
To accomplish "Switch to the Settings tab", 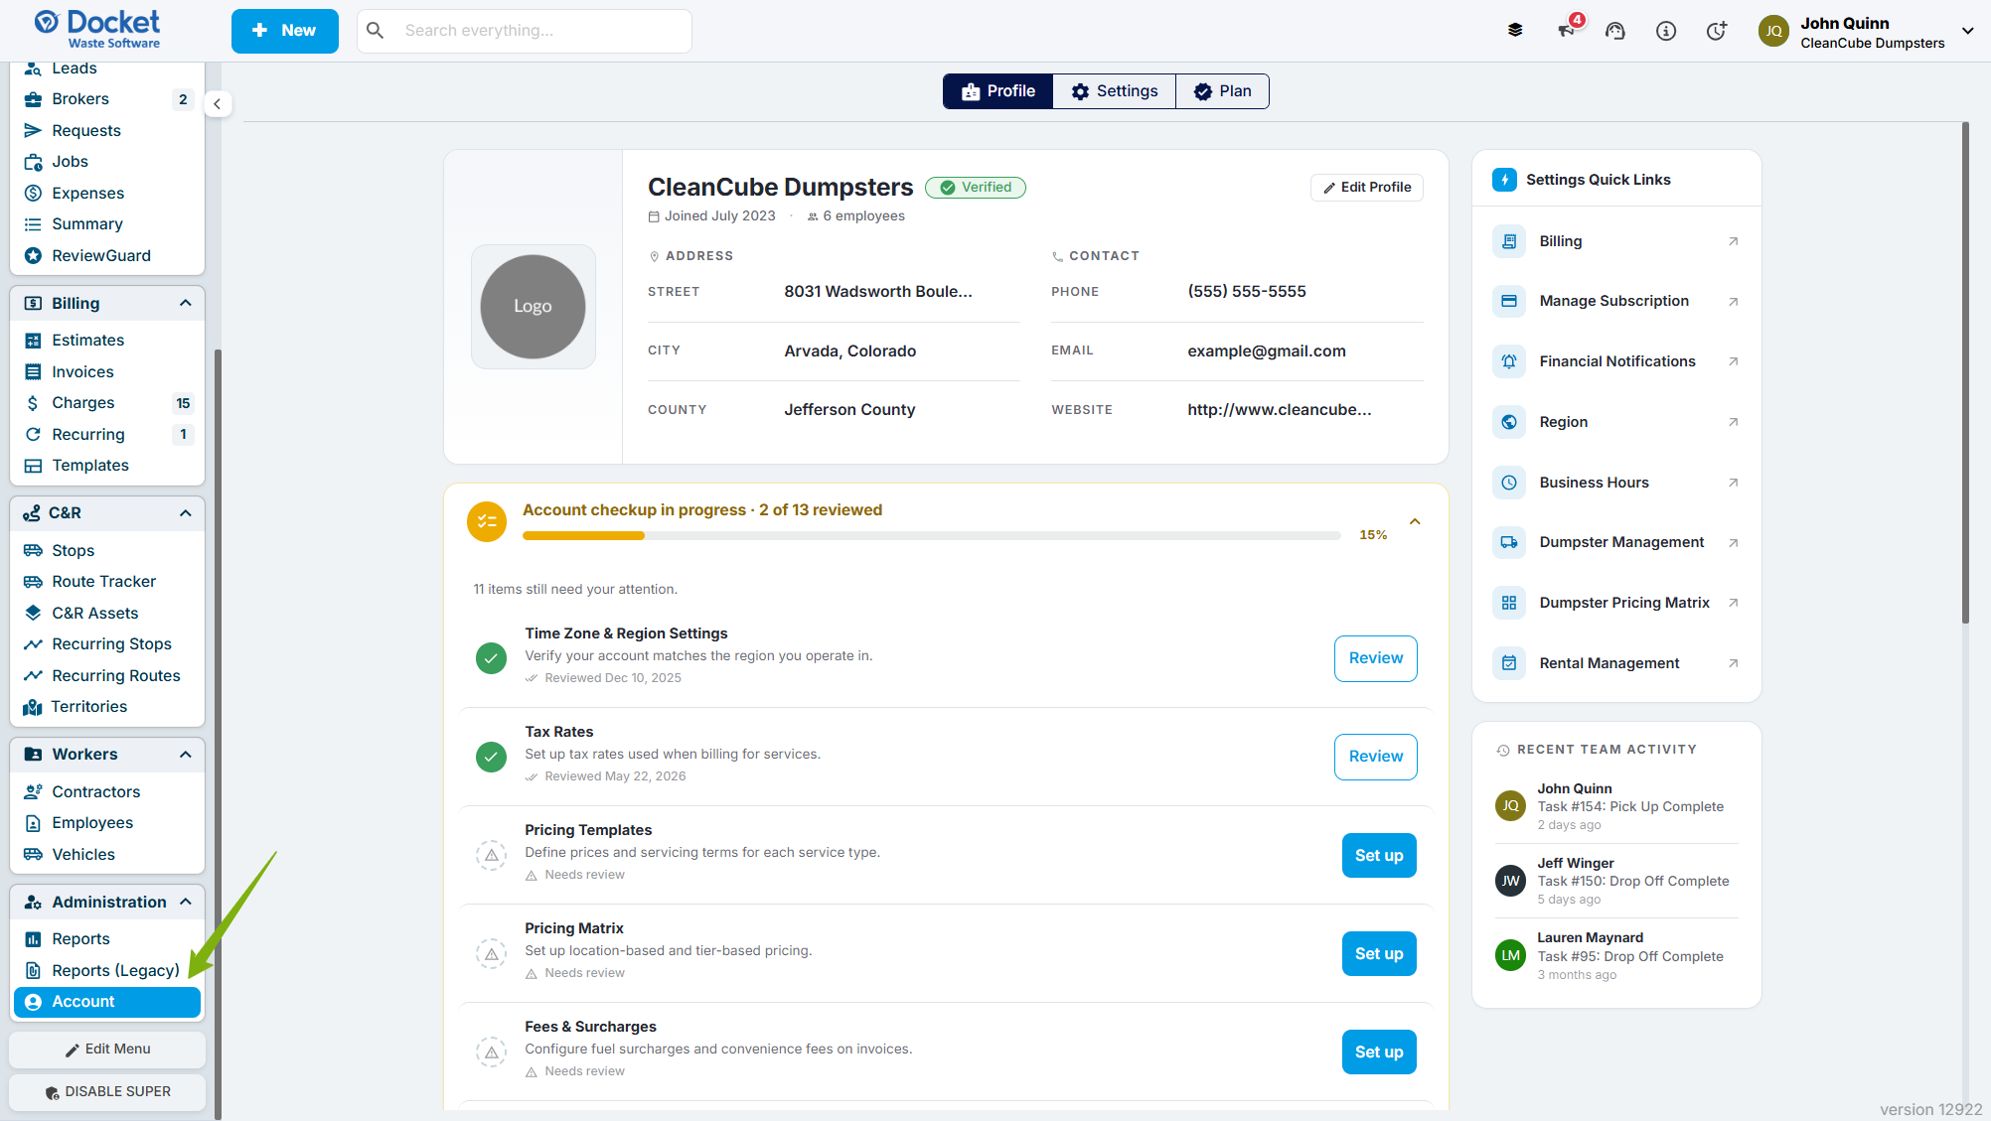I will click(1114, 91).
